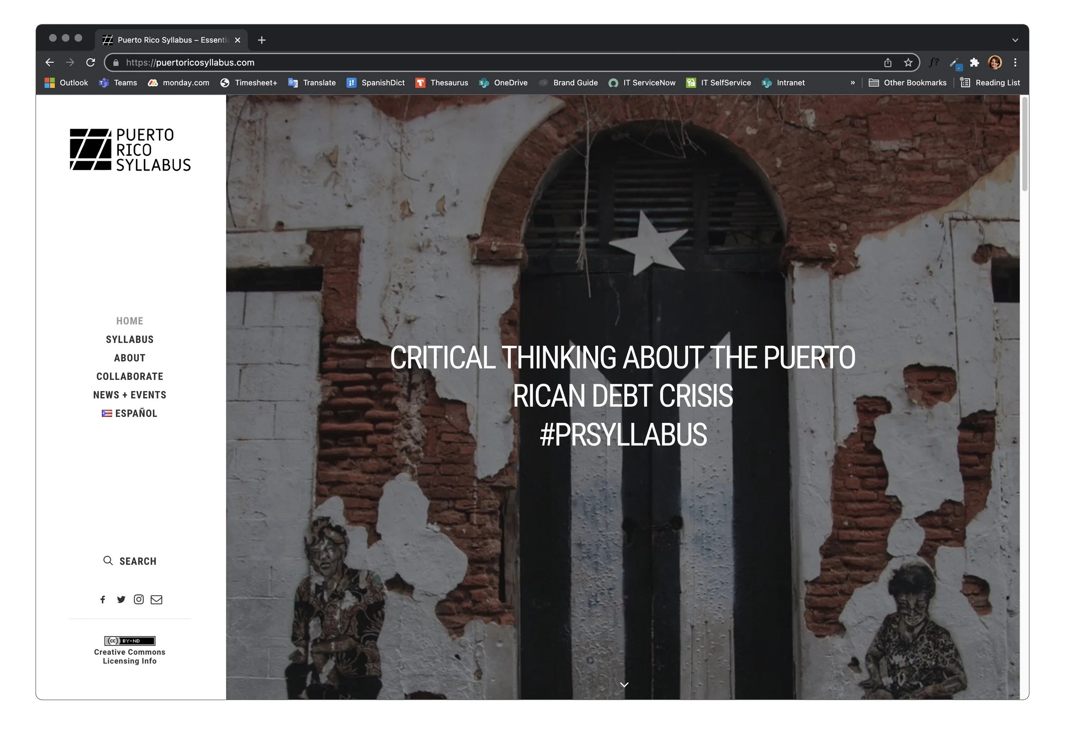Click the browser profile avatar
Screen dimensions: 1065x747
pyautogui.click(x=994, y=62)
